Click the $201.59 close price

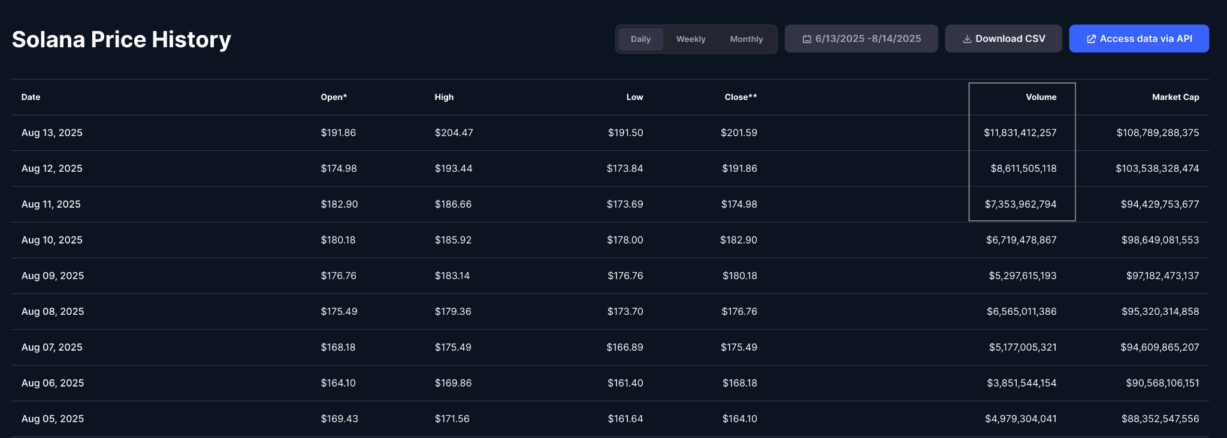pos(739,133)
